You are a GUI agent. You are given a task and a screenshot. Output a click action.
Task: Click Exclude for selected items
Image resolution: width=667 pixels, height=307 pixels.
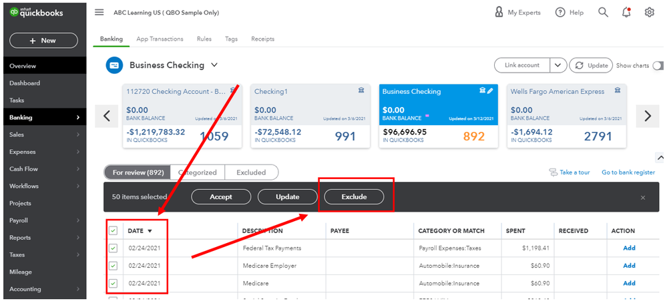click(354, 196)
